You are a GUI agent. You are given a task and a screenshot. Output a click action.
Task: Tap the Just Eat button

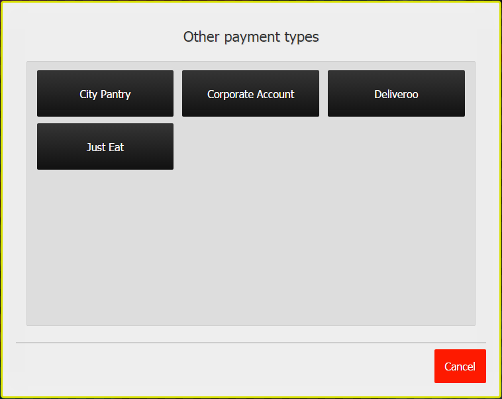[105, 146]
